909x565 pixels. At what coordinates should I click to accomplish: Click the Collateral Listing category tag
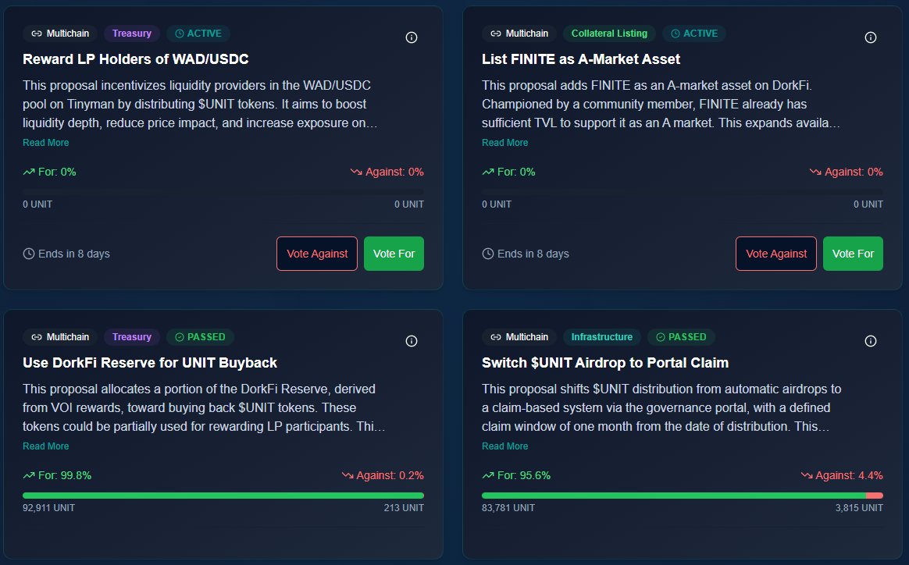[609, 34]
